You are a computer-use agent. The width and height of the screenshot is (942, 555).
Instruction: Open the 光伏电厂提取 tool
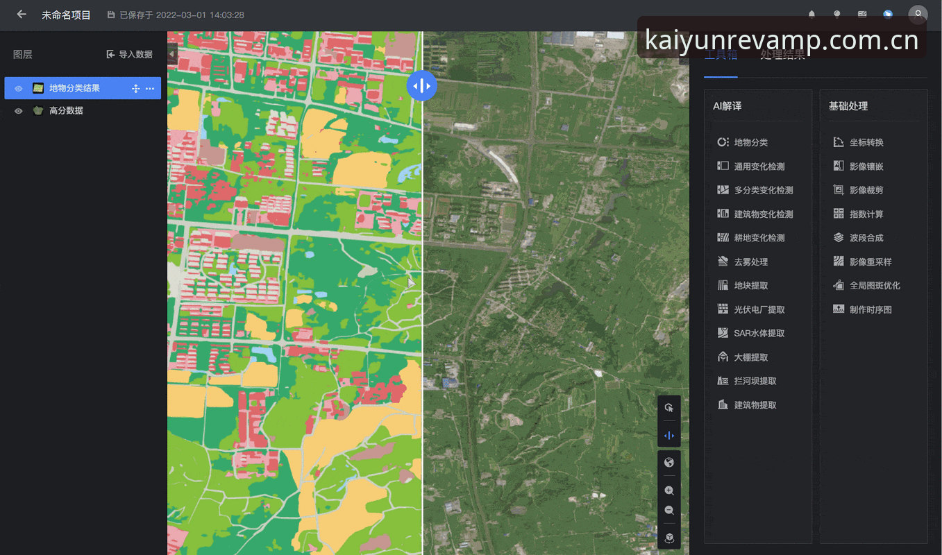point(750,309)
